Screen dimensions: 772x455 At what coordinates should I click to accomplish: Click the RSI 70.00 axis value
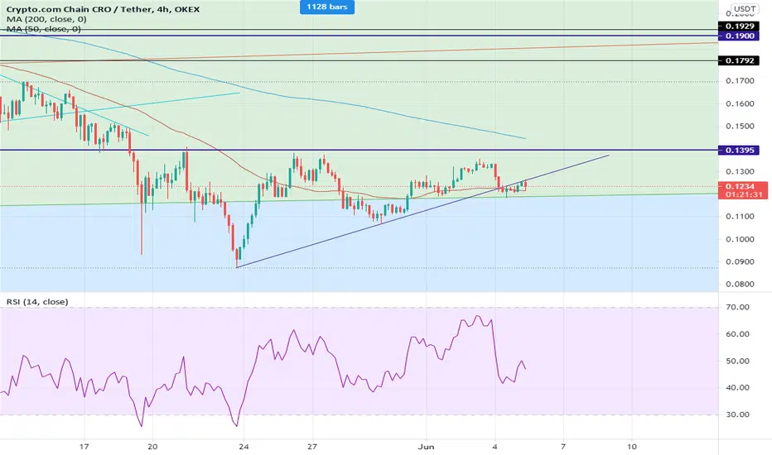(x=737, y=307)
